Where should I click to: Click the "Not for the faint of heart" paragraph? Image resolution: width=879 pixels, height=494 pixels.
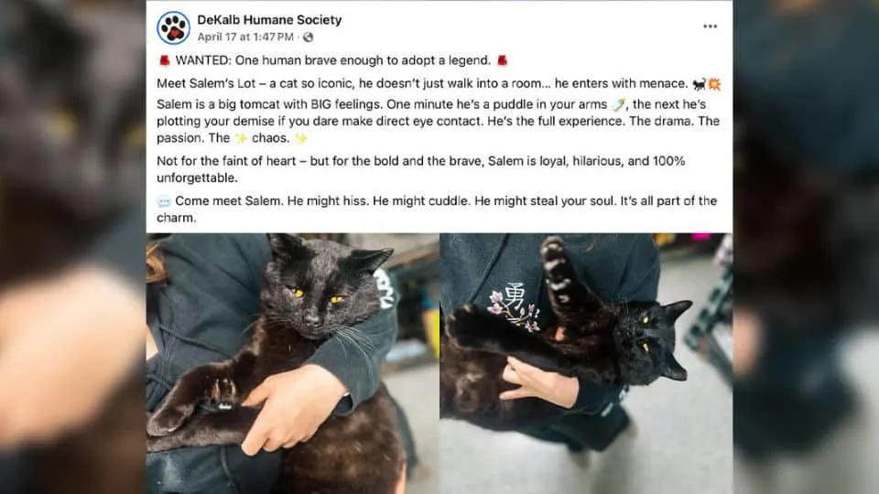pos(421,169)
